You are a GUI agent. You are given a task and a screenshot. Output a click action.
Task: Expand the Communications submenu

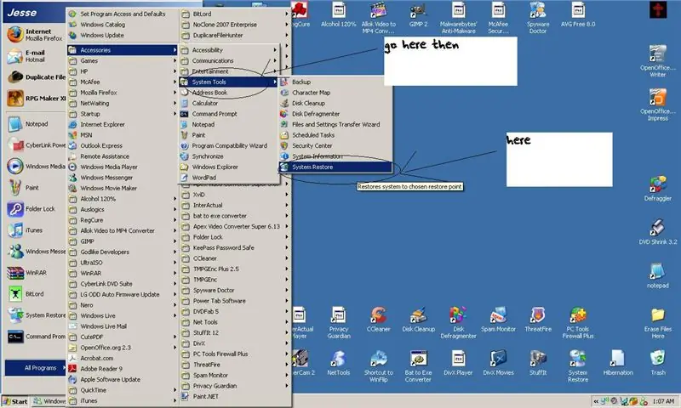(x=228, y=60)
